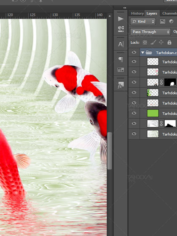Hide the Tarhdokan group with its eye icon
Viewport: 177px width, 236px height.
click(x=134, y=52)
